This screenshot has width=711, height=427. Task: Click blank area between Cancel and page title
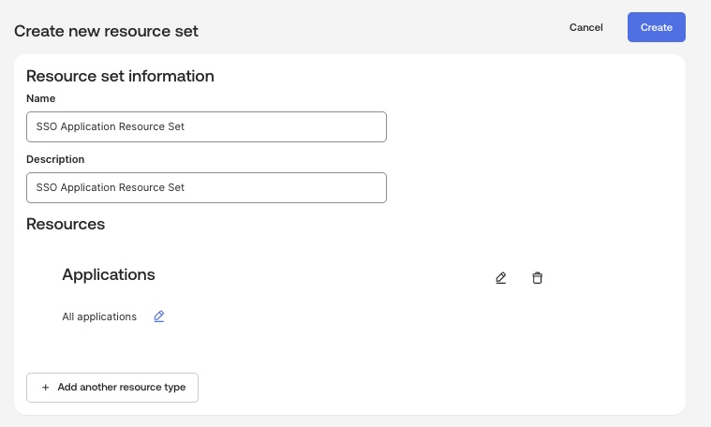[375, 30]
